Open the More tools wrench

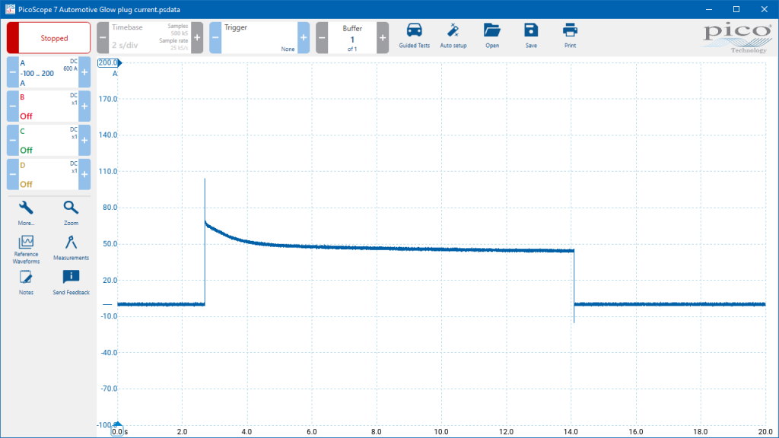(26, 213)
